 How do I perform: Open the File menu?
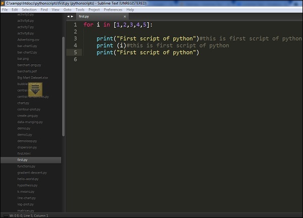tap(5, 10)
